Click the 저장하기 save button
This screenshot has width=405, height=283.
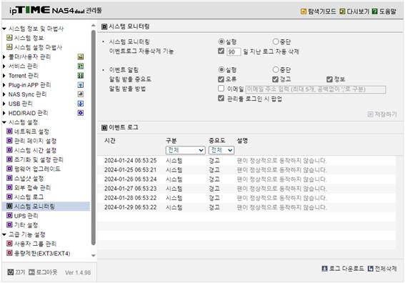coord(382,114)
